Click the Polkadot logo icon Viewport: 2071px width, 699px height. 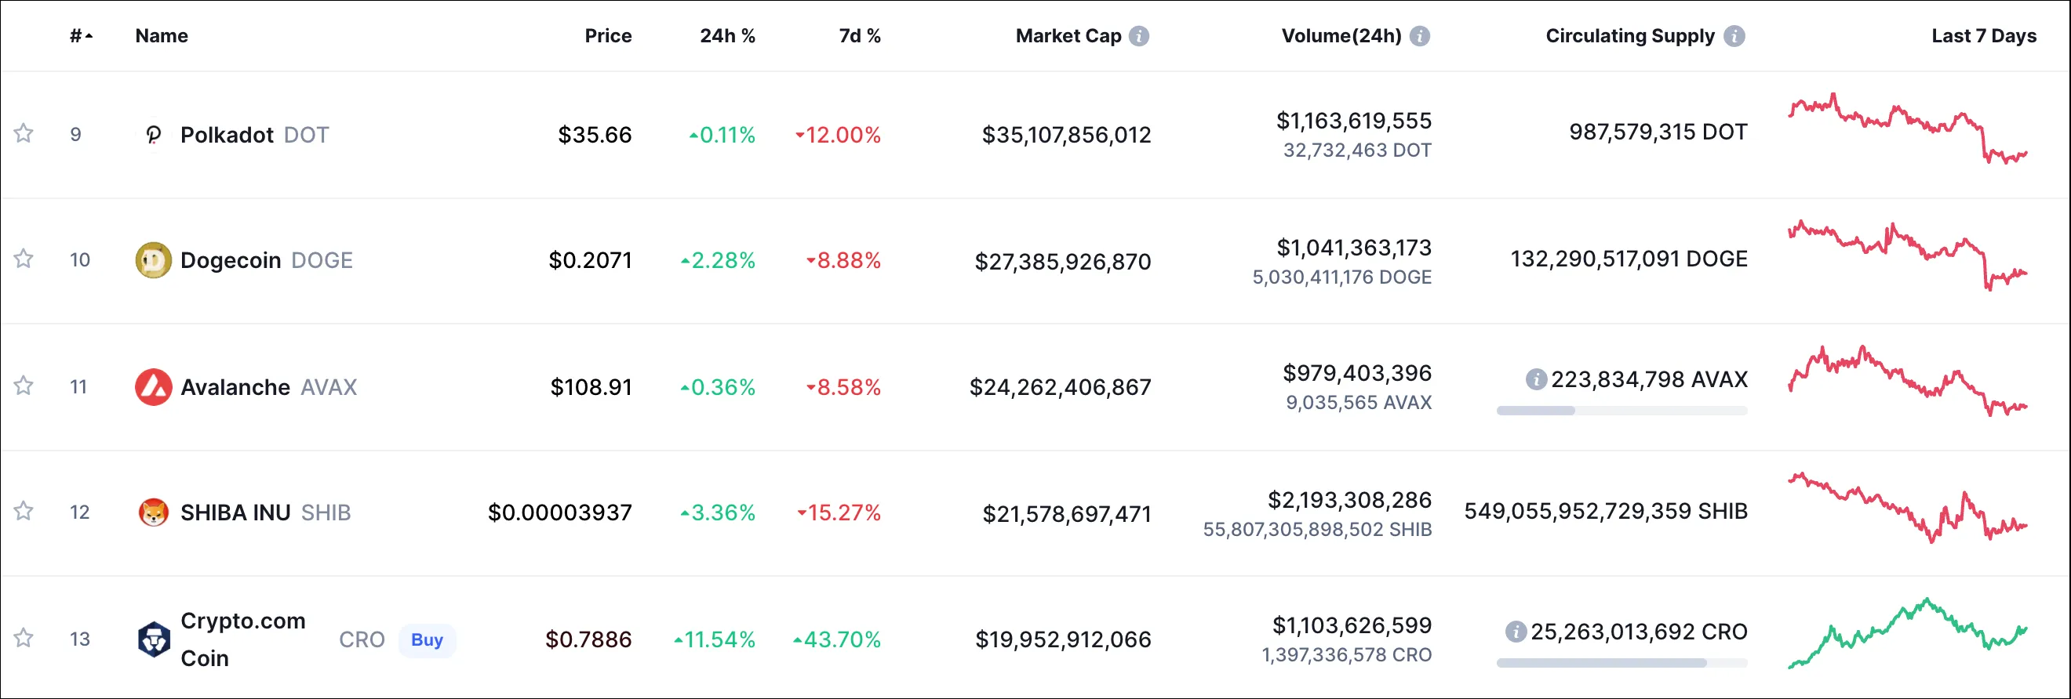(x=153, y=134)
